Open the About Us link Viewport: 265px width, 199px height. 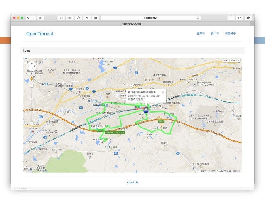point(132,182)
